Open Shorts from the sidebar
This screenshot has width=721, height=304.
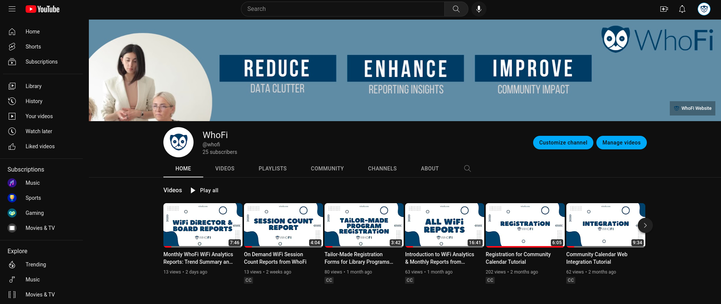coord(33,47)
